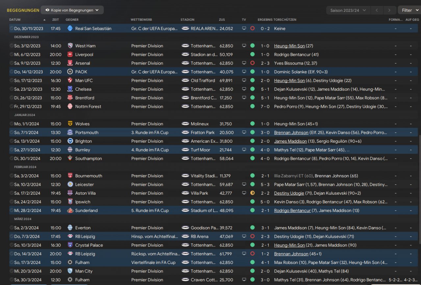Click the West Ham club badge
421x285 pixels.
pos(70,46)
